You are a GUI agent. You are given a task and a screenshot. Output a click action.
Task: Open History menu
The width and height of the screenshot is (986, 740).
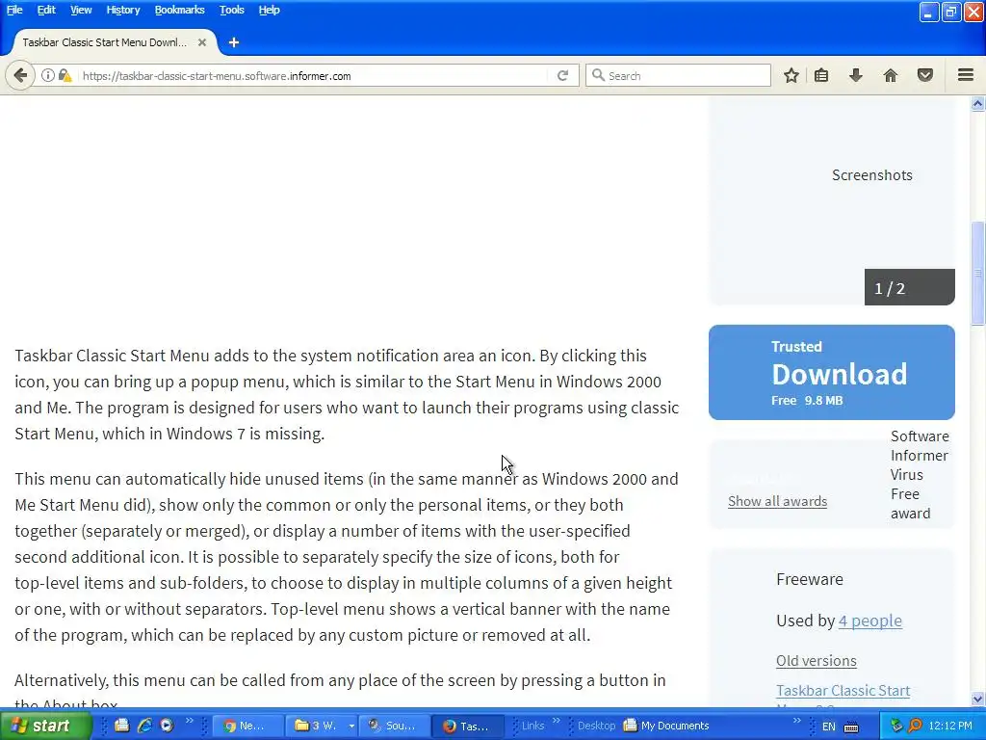122,10
